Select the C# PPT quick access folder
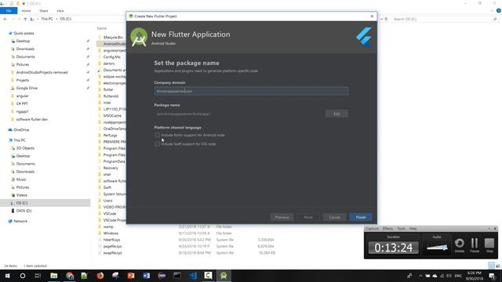Image resolution: width=502 pixels, height=282 pixels. 22,103
